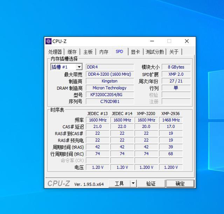Image resolution: width=224 pixels, height=214 pixels.
Task: Switch to the 主板 tab
Action: (x=88, y=52)
